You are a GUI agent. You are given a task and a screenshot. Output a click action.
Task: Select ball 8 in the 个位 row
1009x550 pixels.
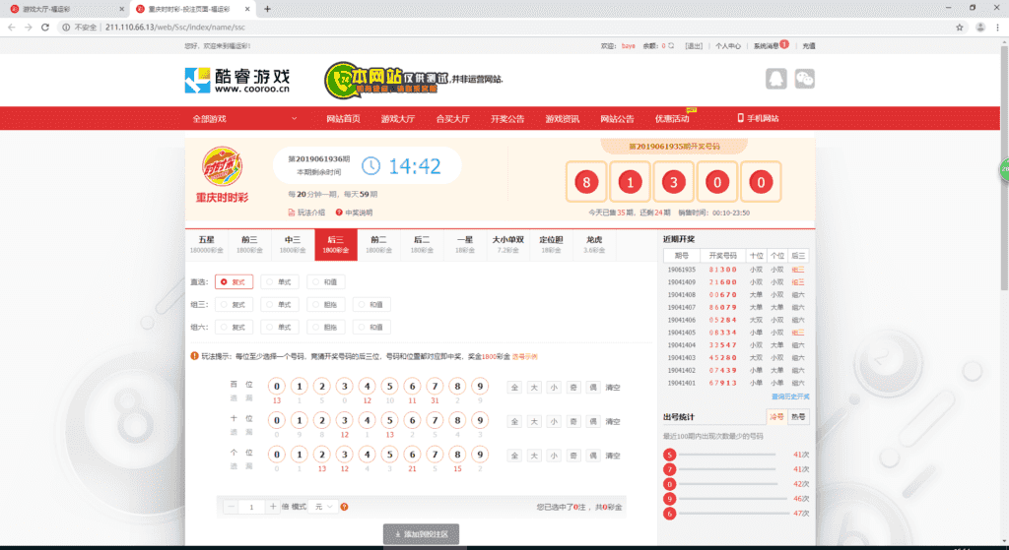(457, 455)
